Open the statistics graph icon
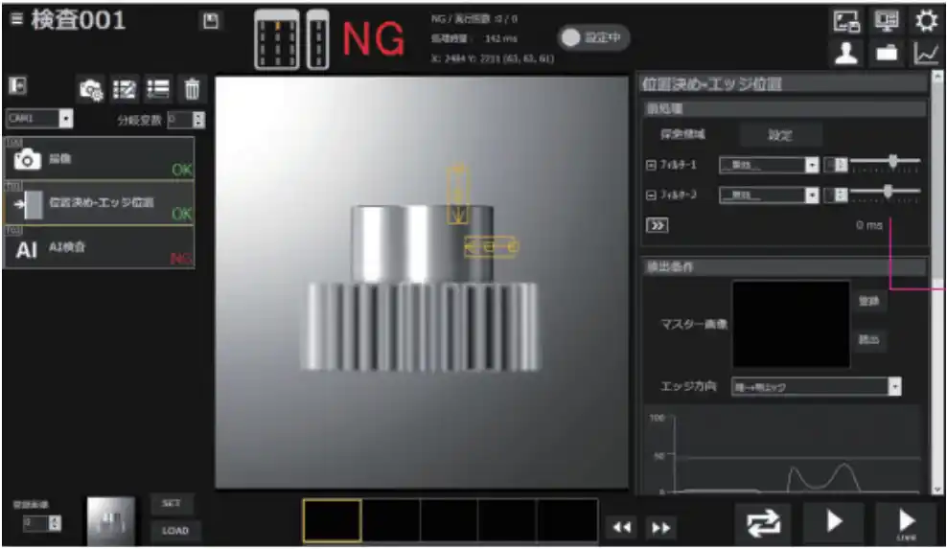Screen dimensions: 947x549 [x=926, y=54]
